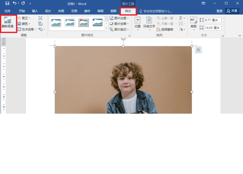Click the reset picture icon
The image size is (243, 174).
point(40,29)
